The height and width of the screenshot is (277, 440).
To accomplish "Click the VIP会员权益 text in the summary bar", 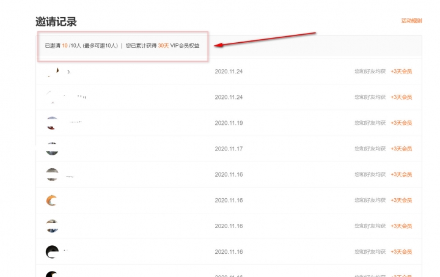I will point(185,46).
